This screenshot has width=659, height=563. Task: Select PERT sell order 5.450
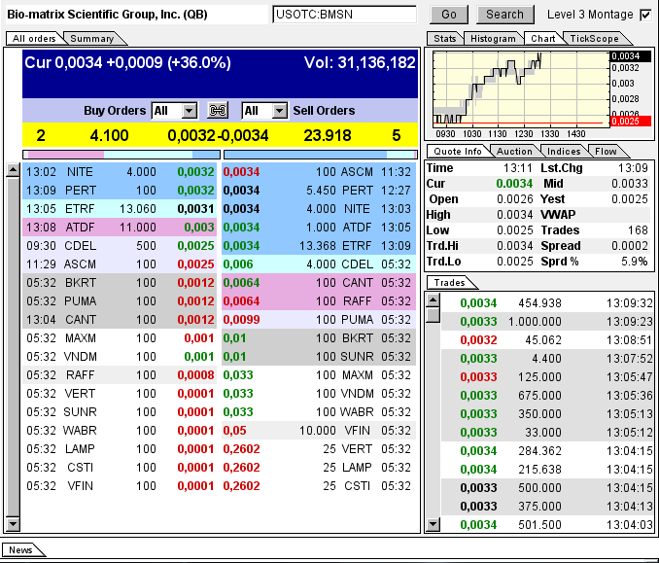tap(319, 191)
